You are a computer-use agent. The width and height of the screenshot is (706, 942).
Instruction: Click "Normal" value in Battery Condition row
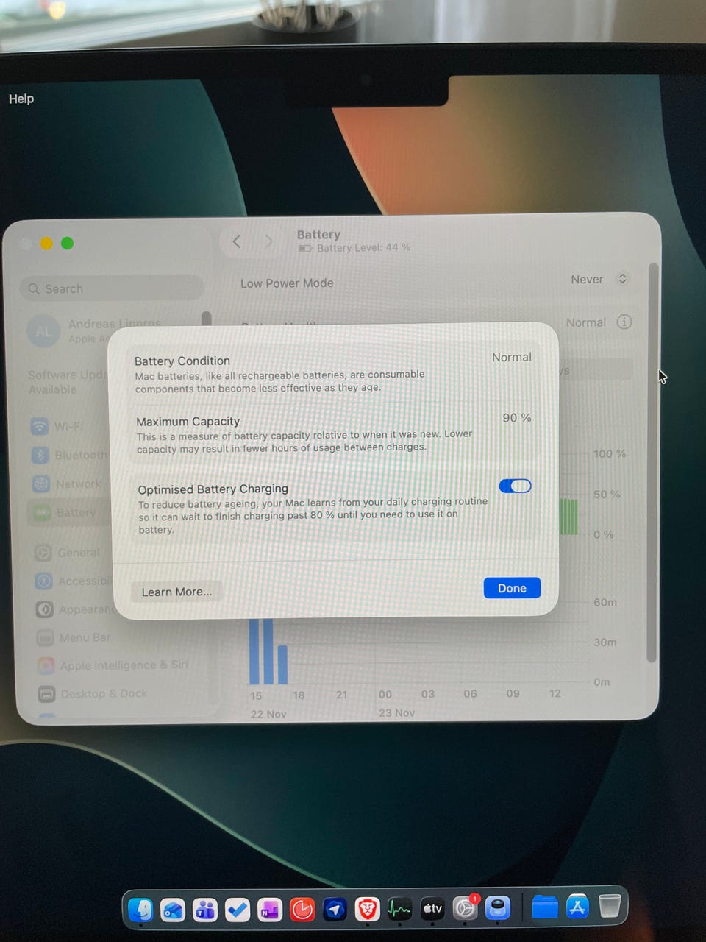tap(512, 357)
